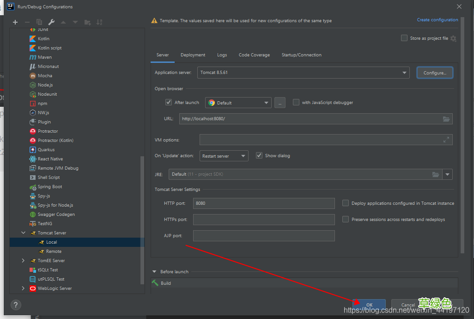Click the Add New Configuration plus icon
Viewport: 474px width, 319px height.
point(15,22)
